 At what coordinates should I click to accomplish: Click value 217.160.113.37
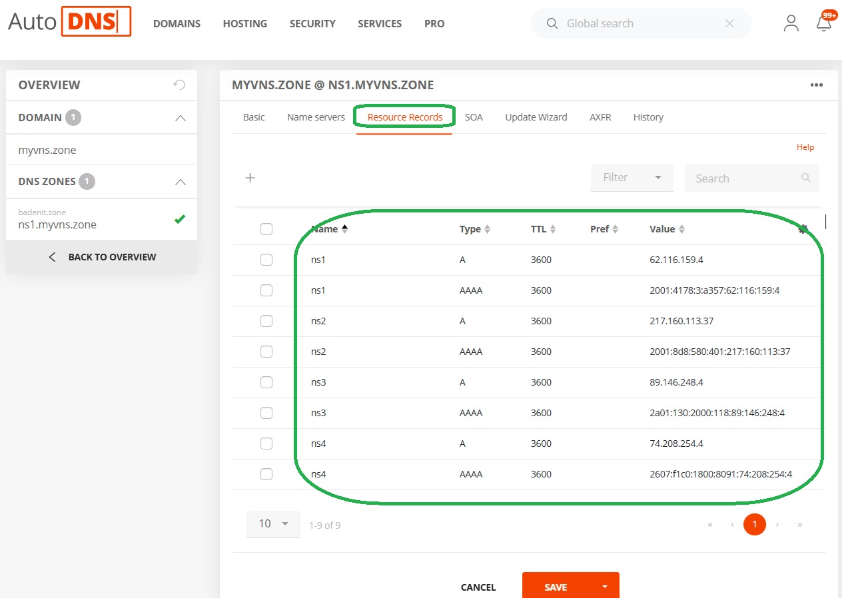pos(681,321)
